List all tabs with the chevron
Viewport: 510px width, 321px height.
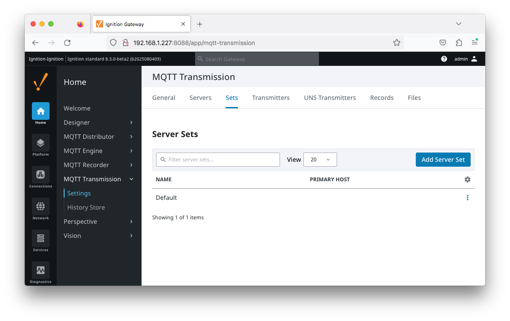pos(459,24)
